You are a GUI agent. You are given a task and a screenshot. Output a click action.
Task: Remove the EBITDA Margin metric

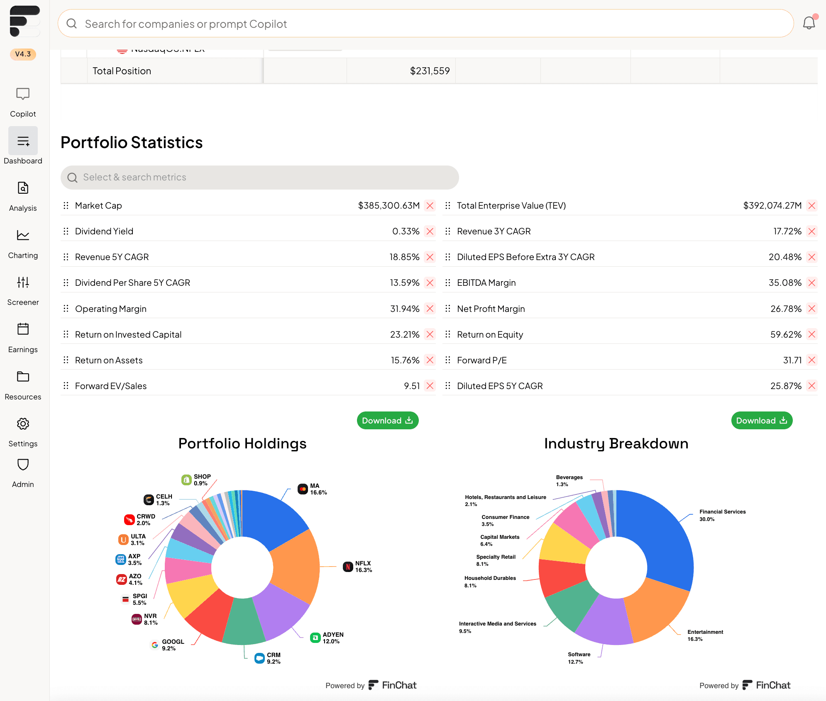click(812, 283)
